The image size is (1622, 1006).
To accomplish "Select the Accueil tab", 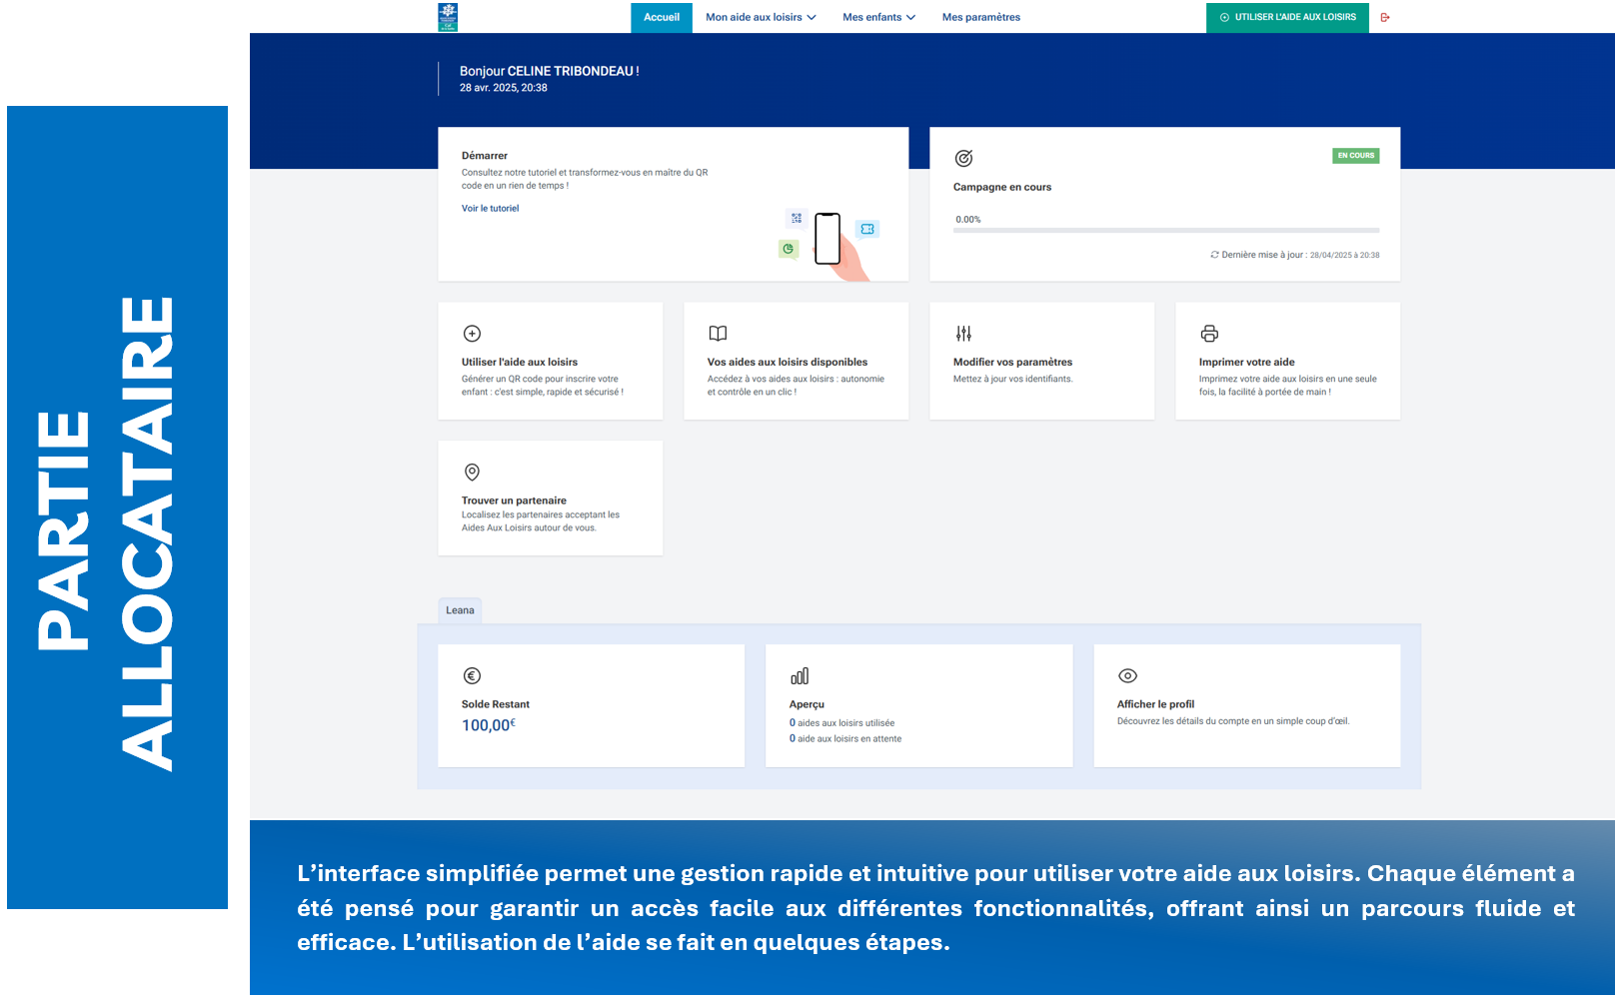I will point(661,17).
